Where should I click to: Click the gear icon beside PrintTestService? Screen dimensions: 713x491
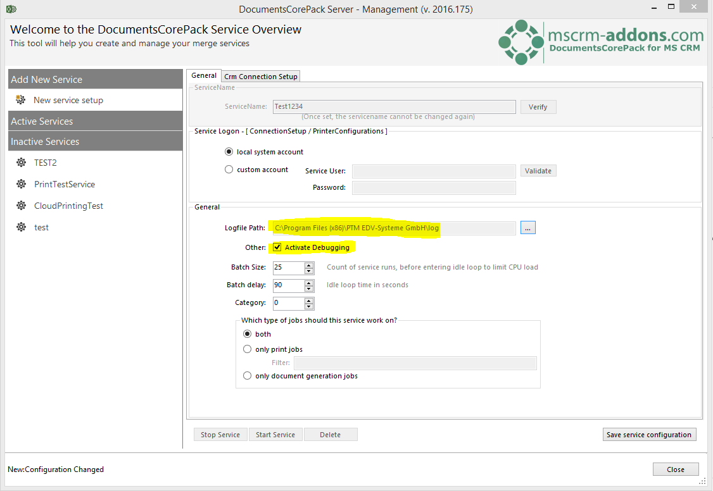tap(21, 184)
